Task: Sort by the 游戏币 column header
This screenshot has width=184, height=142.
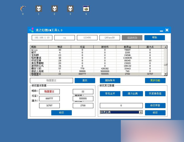Action: (105, 47)
